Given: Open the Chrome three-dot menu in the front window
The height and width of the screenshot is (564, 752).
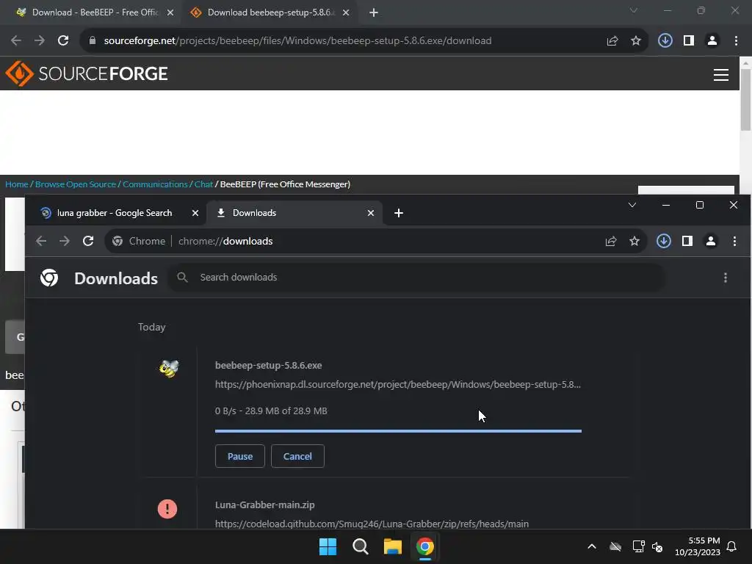Looking at the screenshot, I should click(x=734, y=241).
